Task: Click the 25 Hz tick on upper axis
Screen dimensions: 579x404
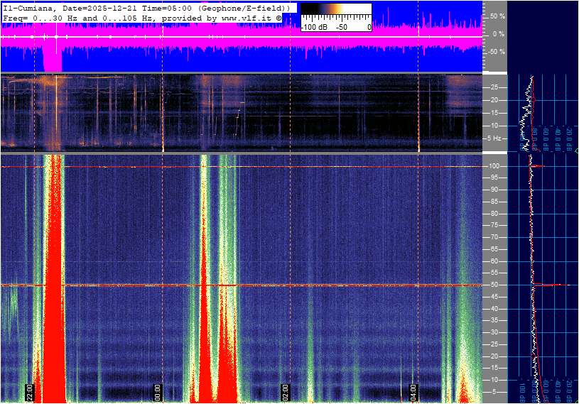Action: [492, 87]
